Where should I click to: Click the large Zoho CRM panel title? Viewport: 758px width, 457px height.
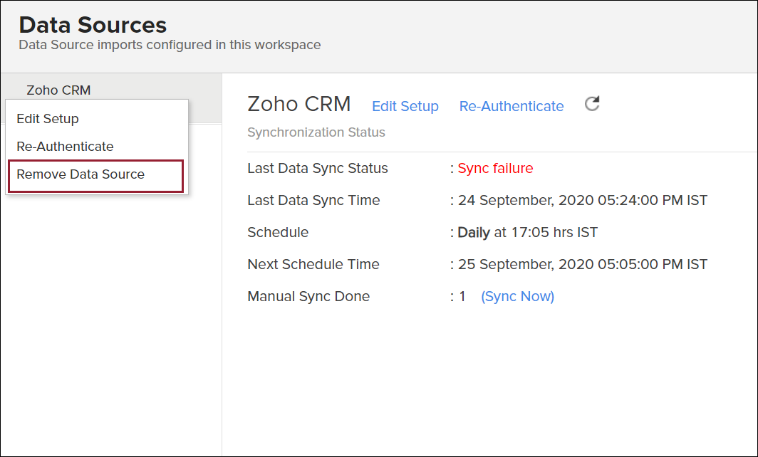[x=299, y=104]
